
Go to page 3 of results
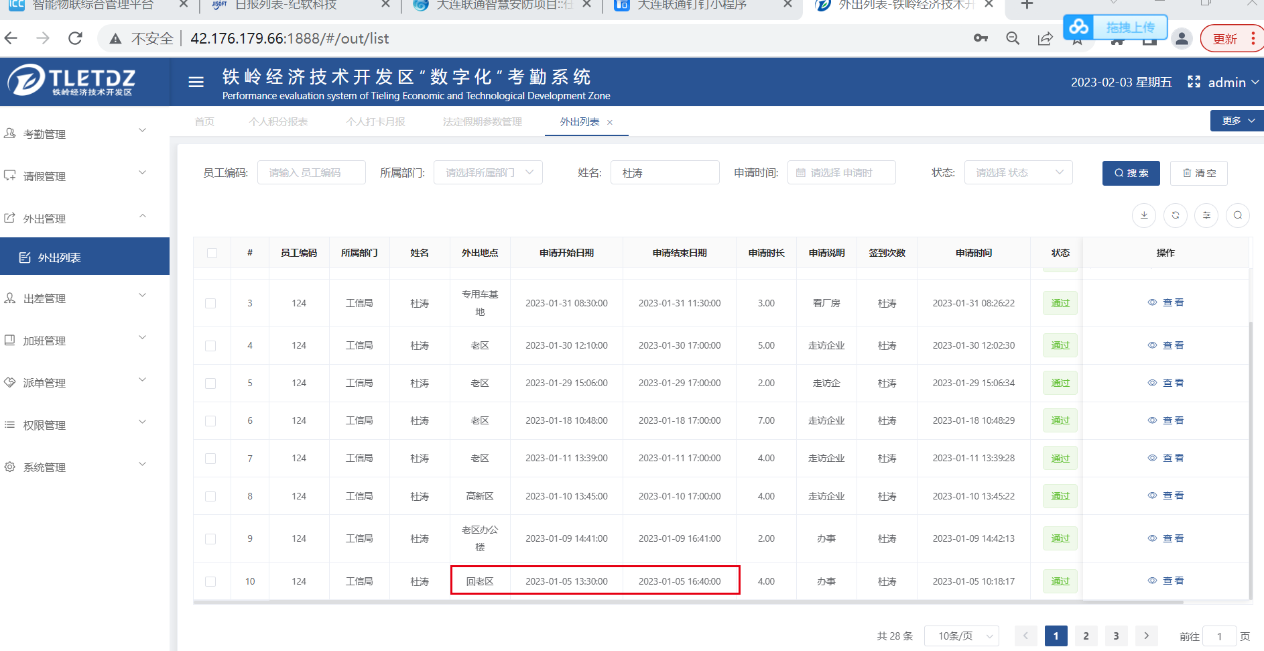[1116, 636]
